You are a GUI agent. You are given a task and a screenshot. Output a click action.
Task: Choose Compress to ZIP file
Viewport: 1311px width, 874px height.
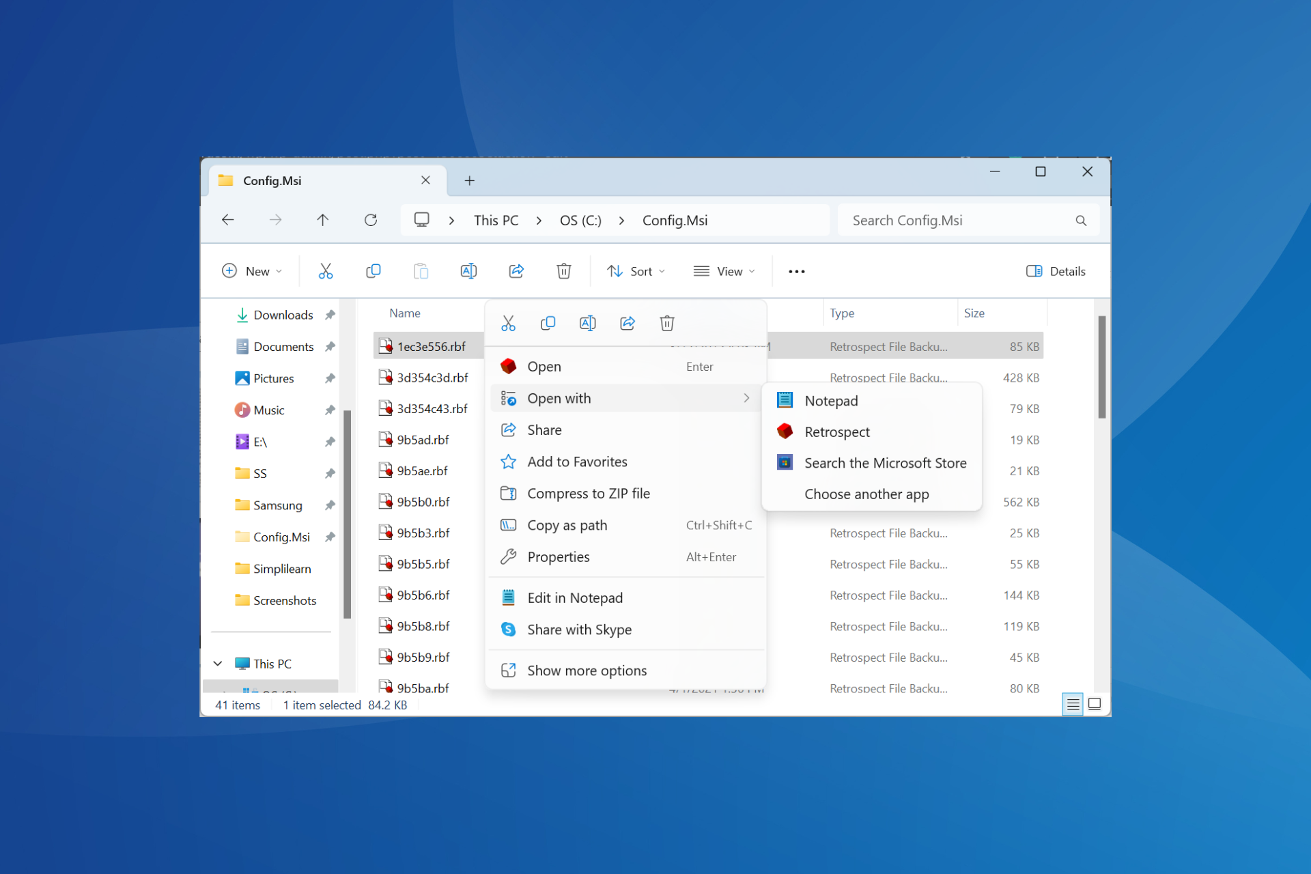[626, 494]
